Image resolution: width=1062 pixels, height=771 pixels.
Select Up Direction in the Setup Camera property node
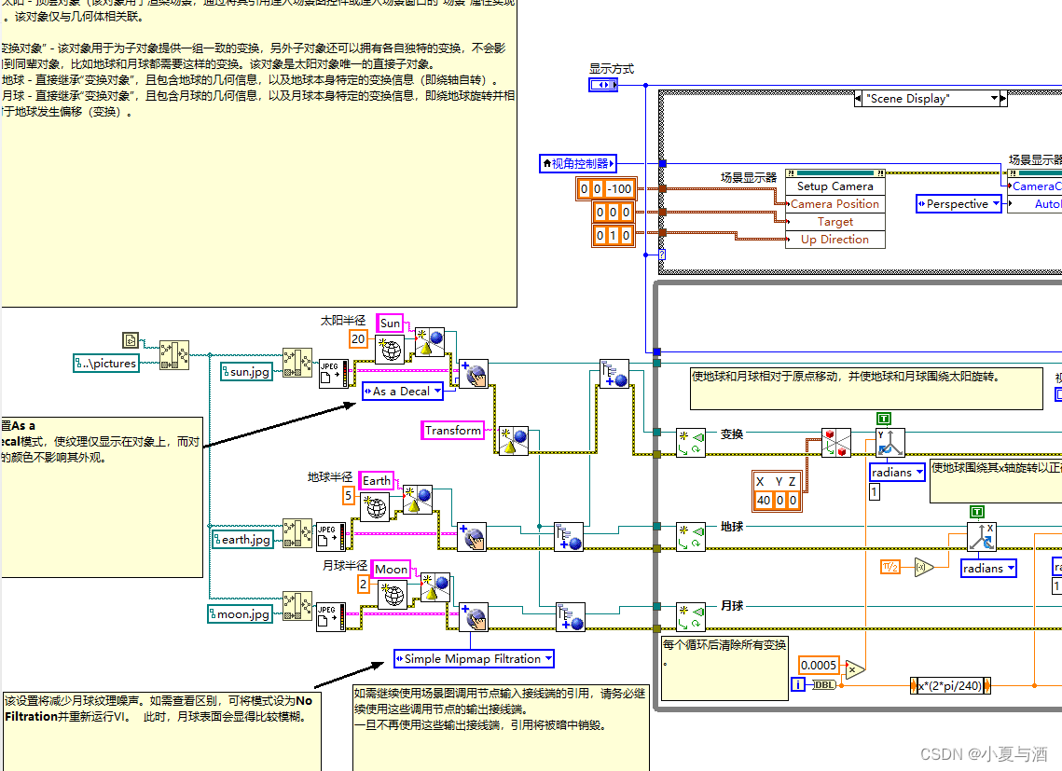pos(834,239)
